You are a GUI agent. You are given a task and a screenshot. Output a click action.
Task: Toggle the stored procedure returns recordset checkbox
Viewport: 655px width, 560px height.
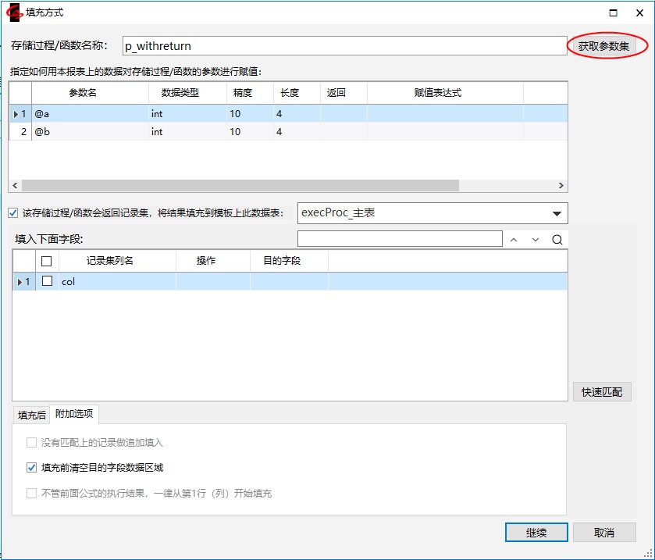click(x=12, y=212)
